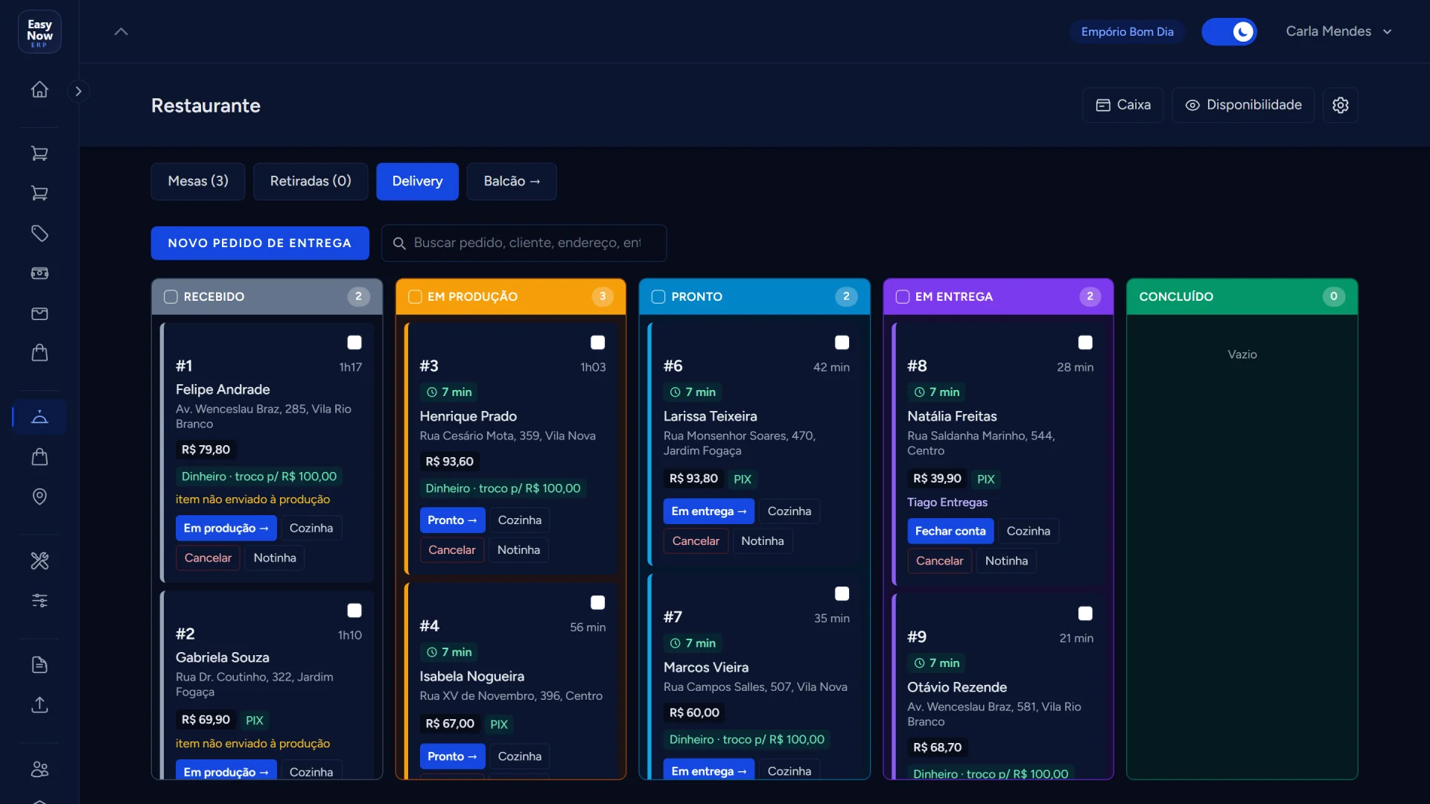
Task: Open Notinha for order #1
Action: [275, 558]
